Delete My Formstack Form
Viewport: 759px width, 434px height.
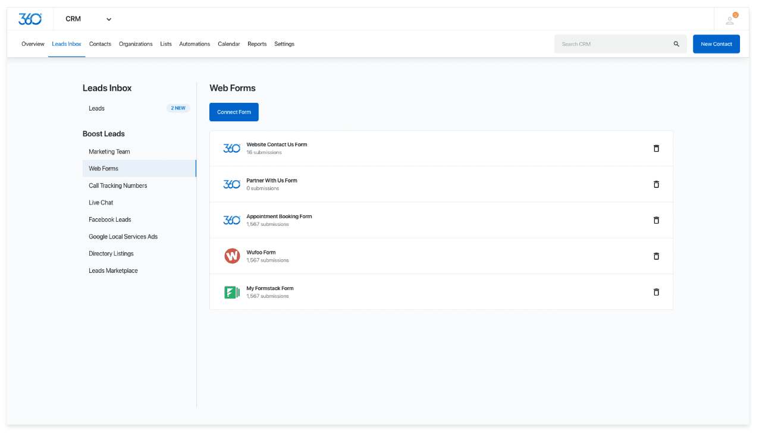[656, 292]
